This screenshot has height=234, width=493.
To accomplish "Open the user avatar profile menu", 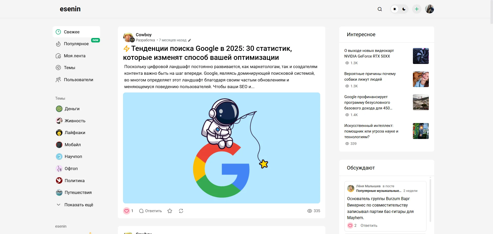I will (430, 9).
